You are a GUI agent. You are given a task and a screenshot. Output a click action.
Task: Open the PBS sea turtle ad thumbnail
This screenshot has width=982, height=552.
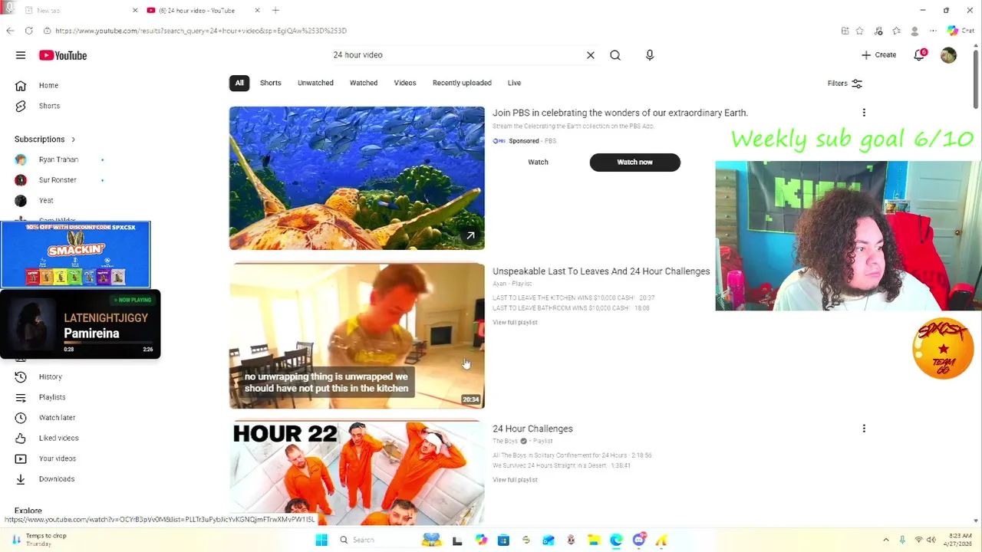(x=357, y=178)
